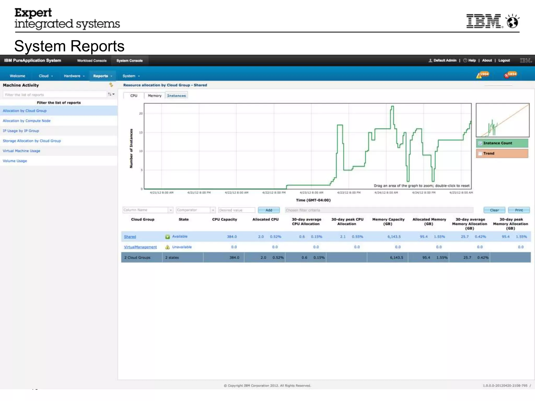Click the green Available state icon
535x401 pixels.
click(167, 237)
